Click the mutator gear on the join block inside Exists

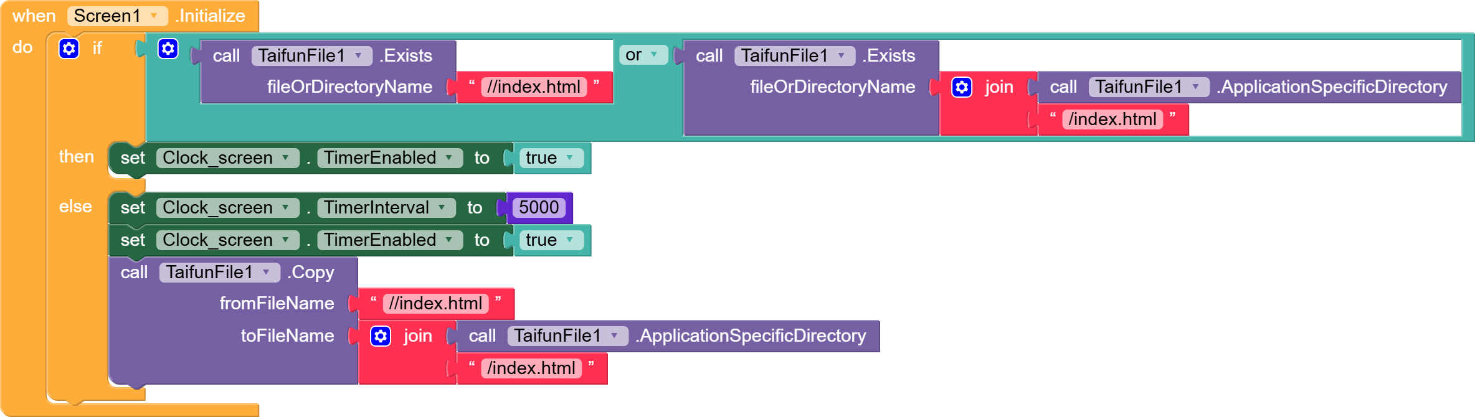(x=962, y=87)
